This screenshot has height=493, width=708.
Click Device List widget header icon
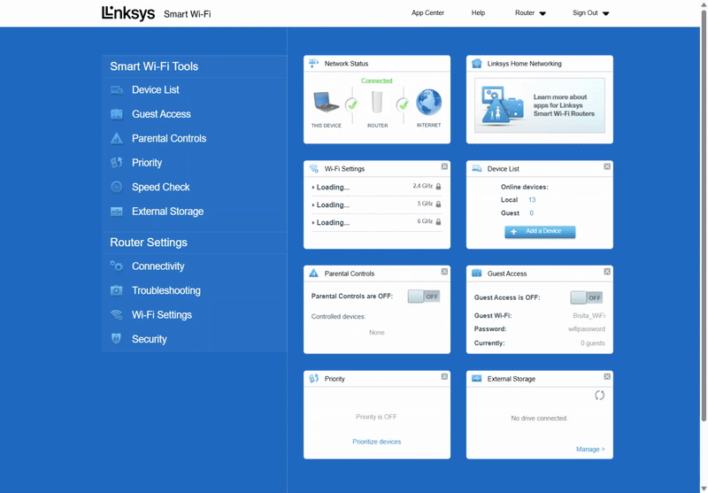click(x=477, y=168)
